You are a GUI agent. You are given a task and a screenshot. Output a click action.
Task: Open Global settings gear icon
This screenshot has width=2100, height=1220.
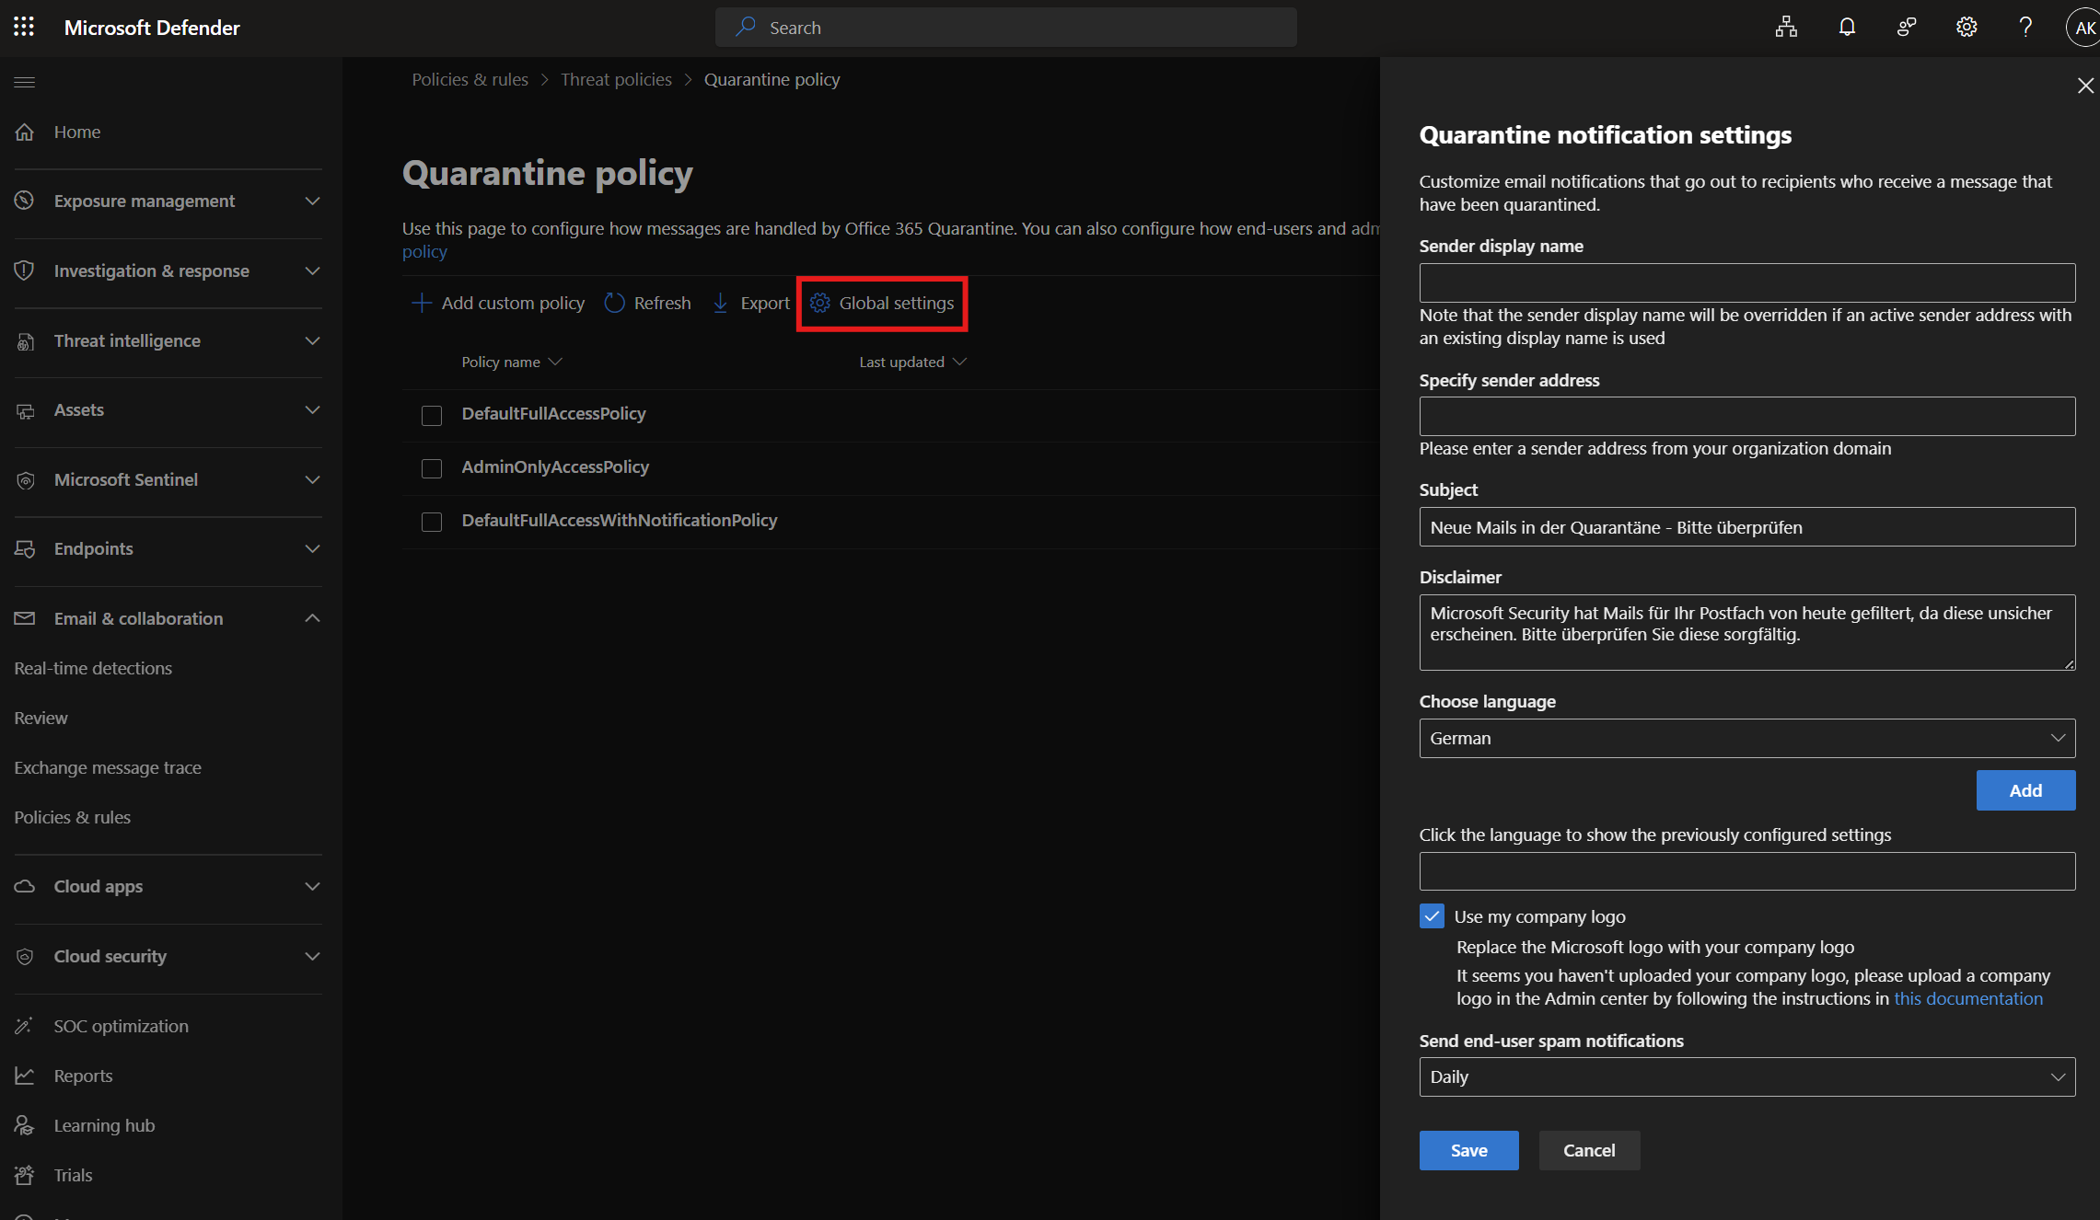point(819,303)
